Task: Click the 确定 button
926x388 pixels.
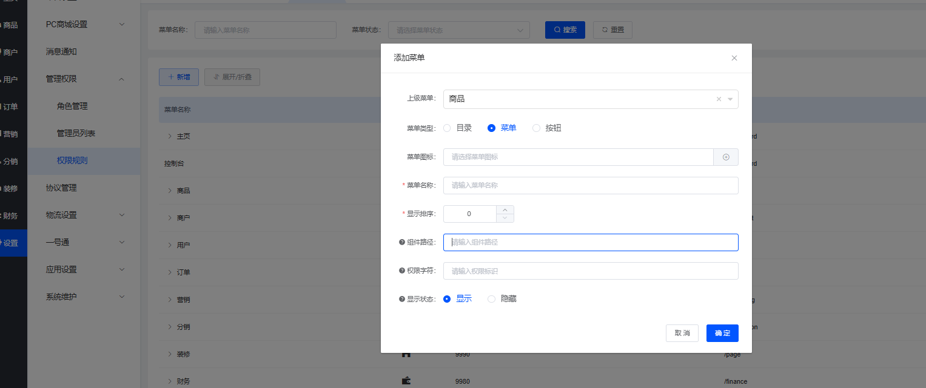Action: [x=722, y=333]
